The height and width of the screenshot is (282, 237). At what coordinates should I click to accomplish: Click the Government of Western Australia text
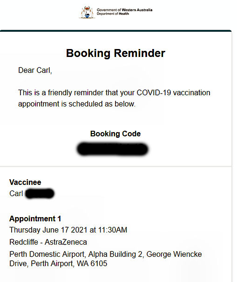coord(124,10)
